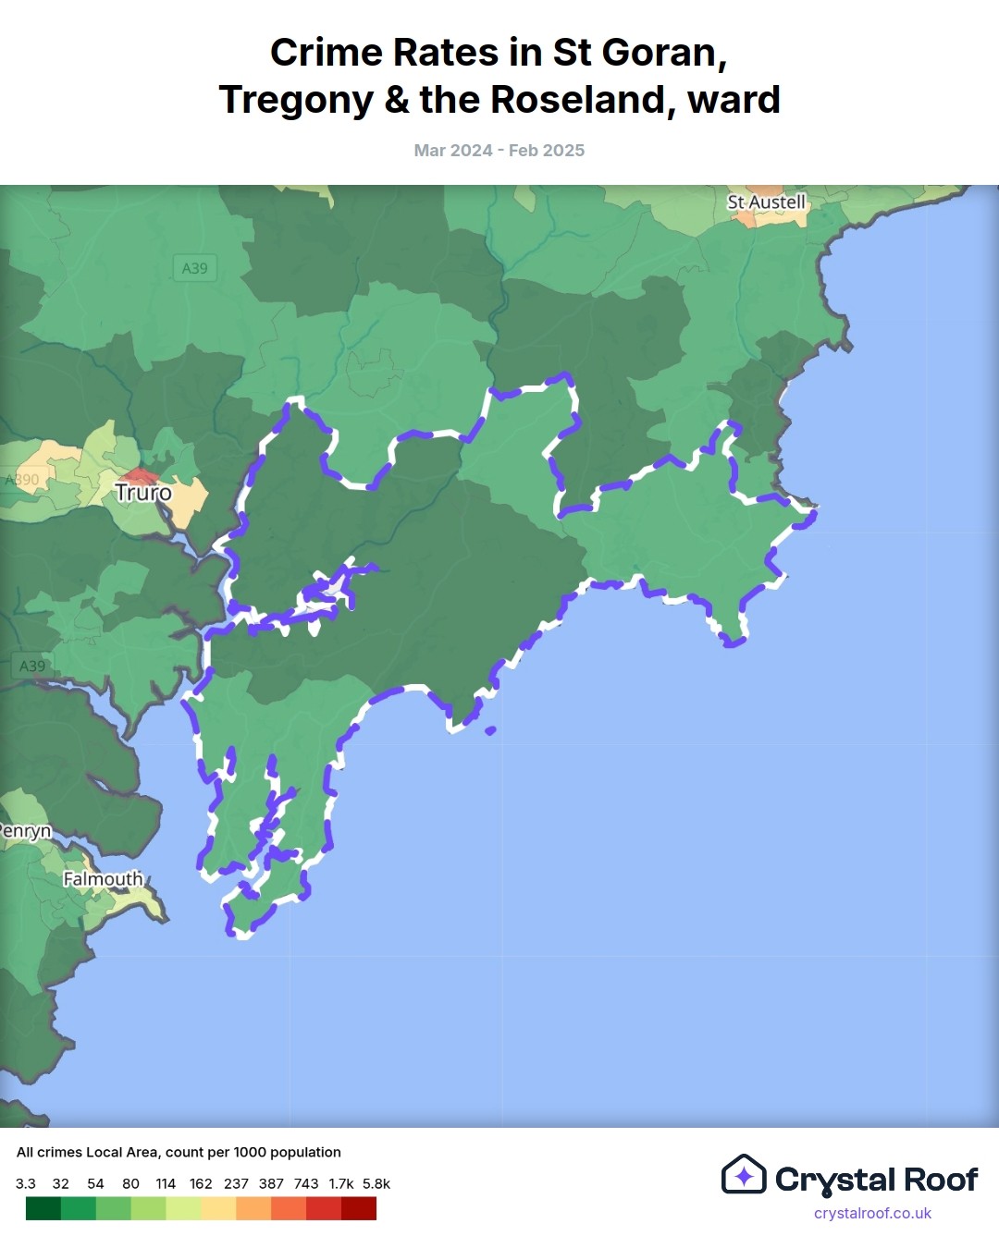This screenshot has height=1248, width=999.
Task: Select the St Austell map label
Action: click(x=766, y=202)
